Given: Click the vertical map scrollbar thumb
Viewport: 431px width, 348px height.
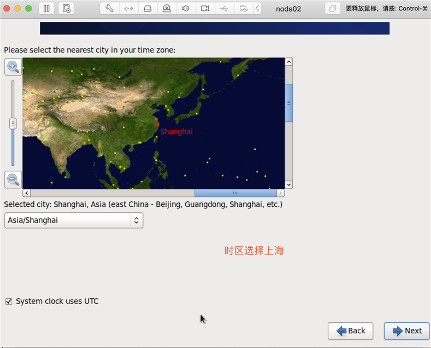Looking at the screenshot, I should [288, 103].
